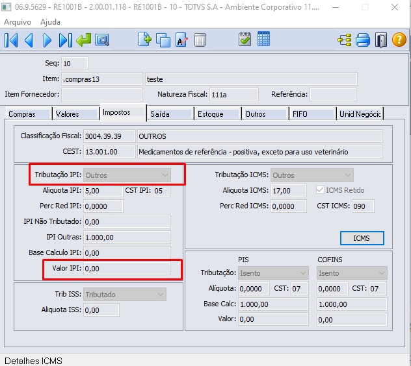Switch to the FIFO tab
This screenshot has height=366, width=411.
pyautogui.click(x=312, y=114)
